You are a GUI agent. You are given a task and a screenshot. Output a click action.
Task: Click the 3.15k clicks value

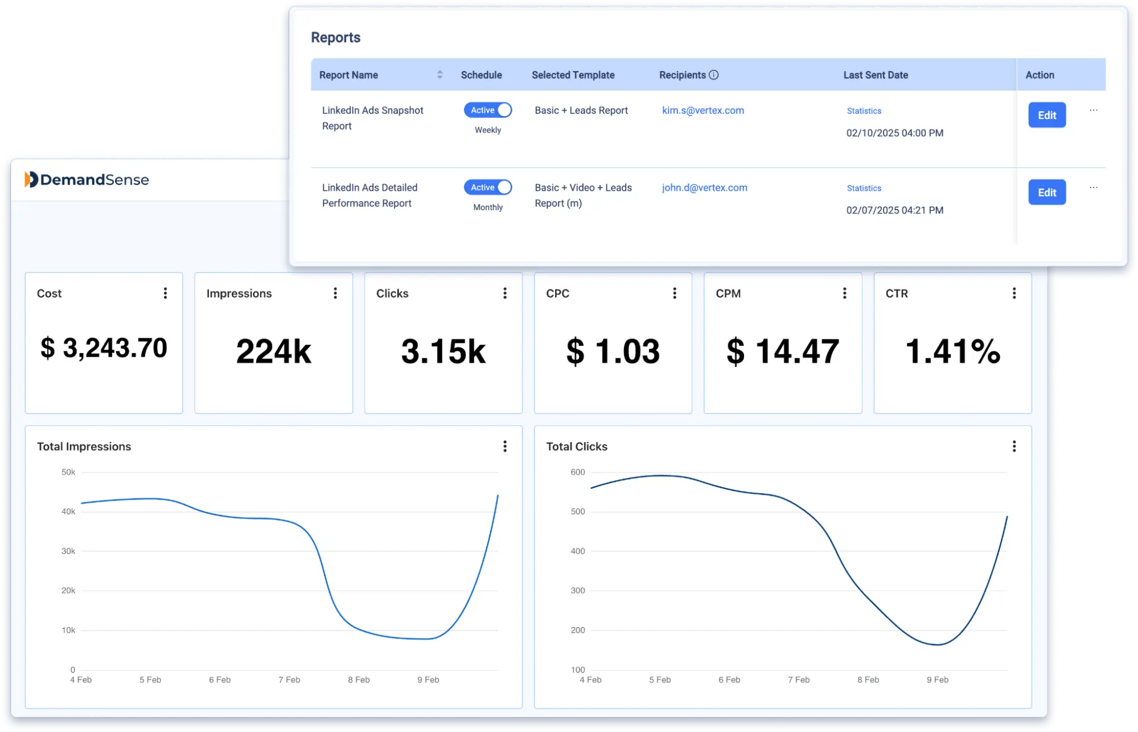click(443, 351)
